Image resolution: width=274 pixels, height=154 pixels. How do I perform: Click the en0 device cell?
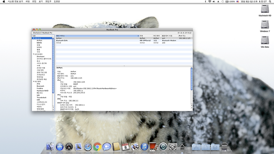point(164,43)
